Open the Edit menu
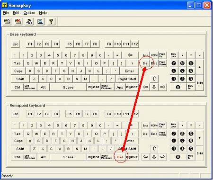This screenshot has height=180, width=213. (16, 13)
